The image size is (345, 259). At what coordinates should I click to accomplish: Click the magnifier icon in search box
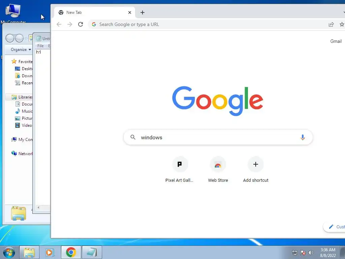(x=133, y=138)
